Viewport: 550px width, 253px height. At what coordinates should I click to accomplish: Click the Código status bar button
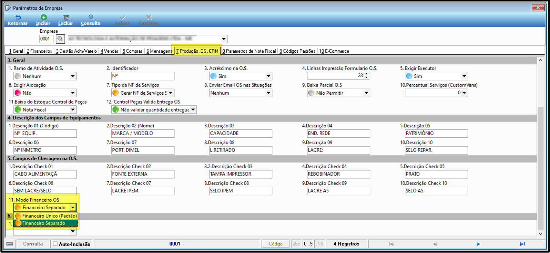coord(276,244)
